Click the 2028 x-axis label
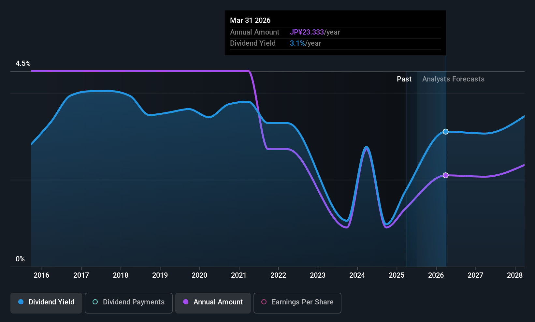535x322 pixels. pos(515,275)
